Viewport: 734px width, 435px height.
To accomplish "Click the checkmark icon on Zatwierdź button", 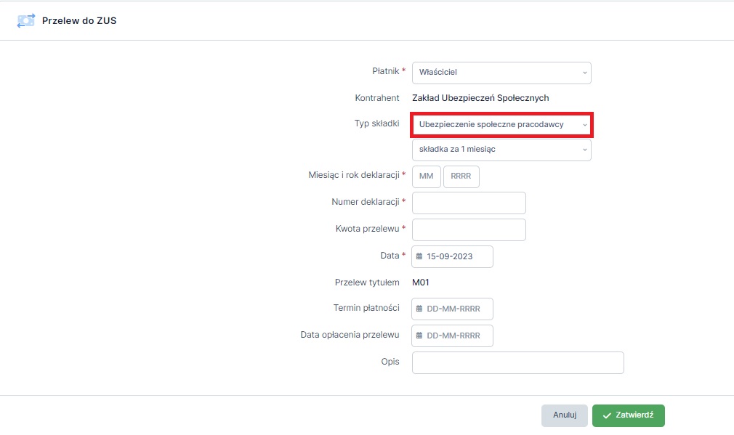I will pyautogui.click(x=607, y=415).
